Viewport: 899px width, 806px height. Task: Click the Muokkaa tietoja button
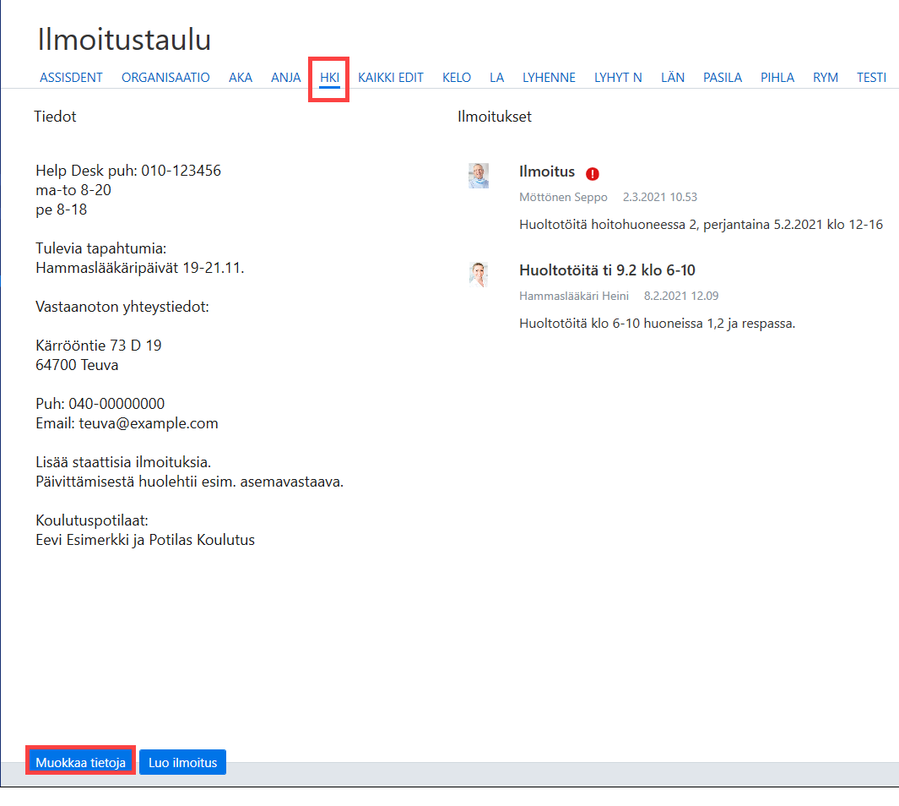80,762
